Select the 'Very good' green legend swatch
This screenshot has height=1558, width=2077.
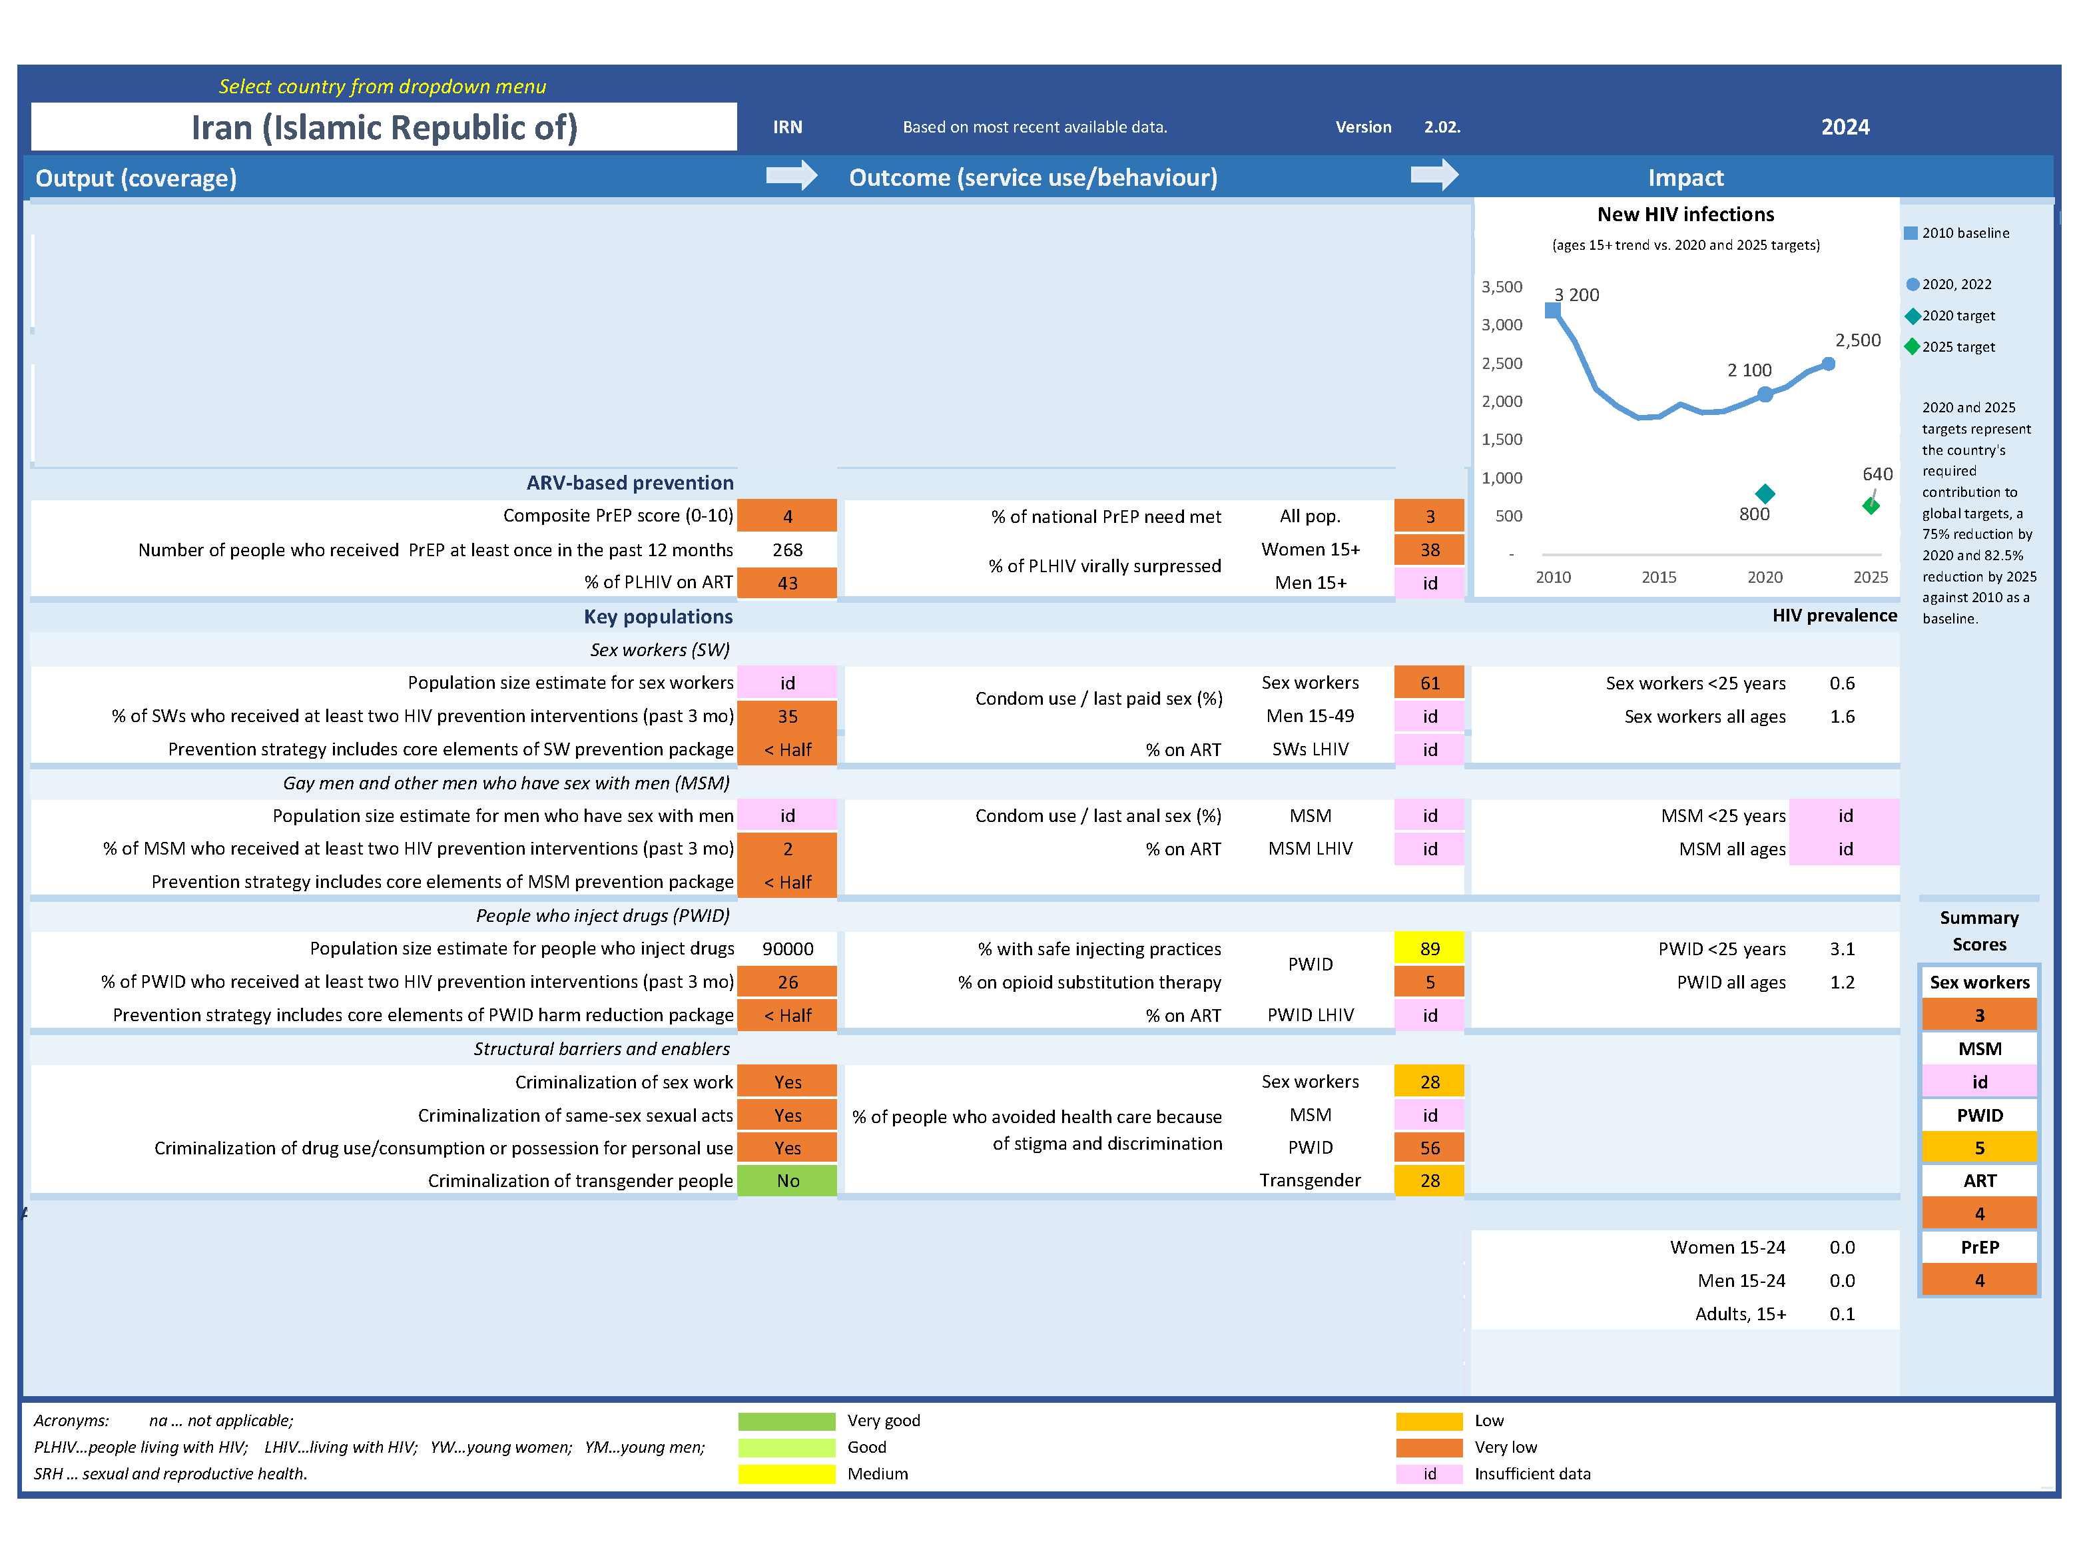coord(787,1421)
